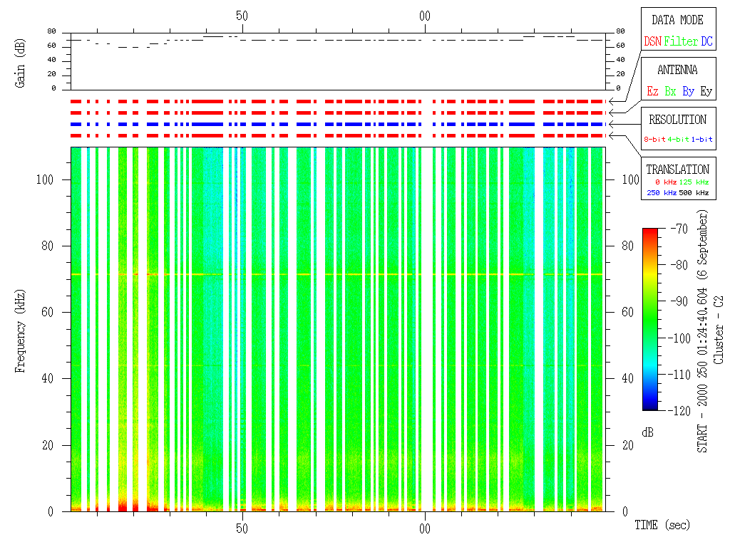The height and width of the screenshot is (547, 730).
Task: Click the Ey antenna legend entry
Action: click(x=706, y=92)
